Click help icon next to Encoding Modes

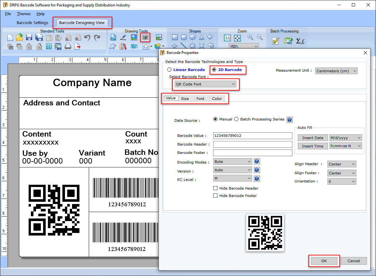point(257,162)
